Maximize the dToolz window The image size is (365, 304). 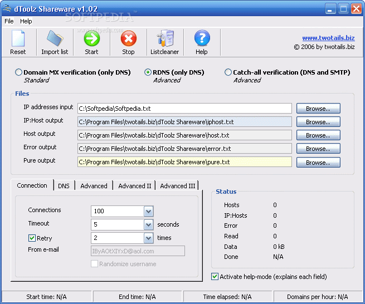coord(343,9)
